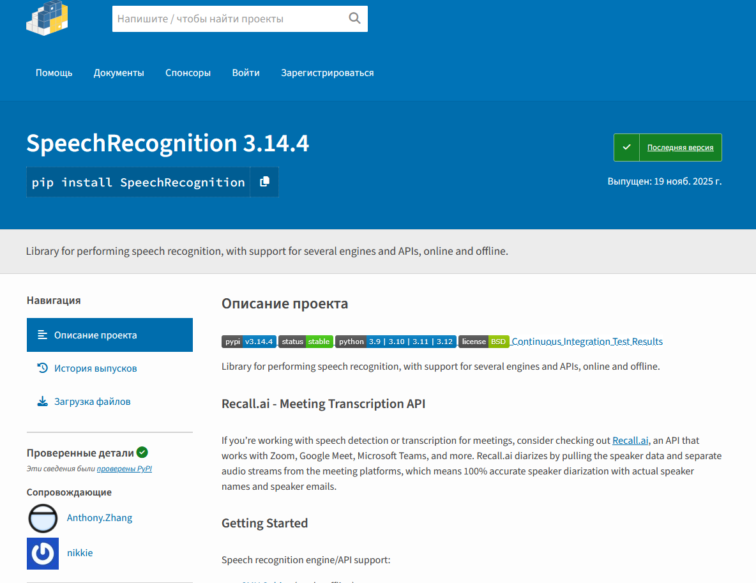The width and height of the screenshot is (756, 583).
Task: Click the История выпусков clock icon
Action: pyautogui.click(x=42, y=368)
